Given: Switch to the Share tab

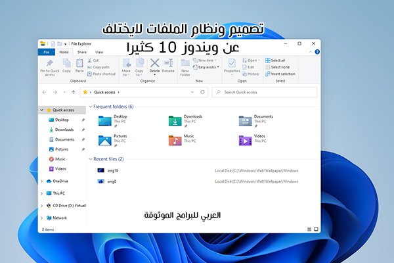Looking at the screenshot, I should [x=82, y=52].
